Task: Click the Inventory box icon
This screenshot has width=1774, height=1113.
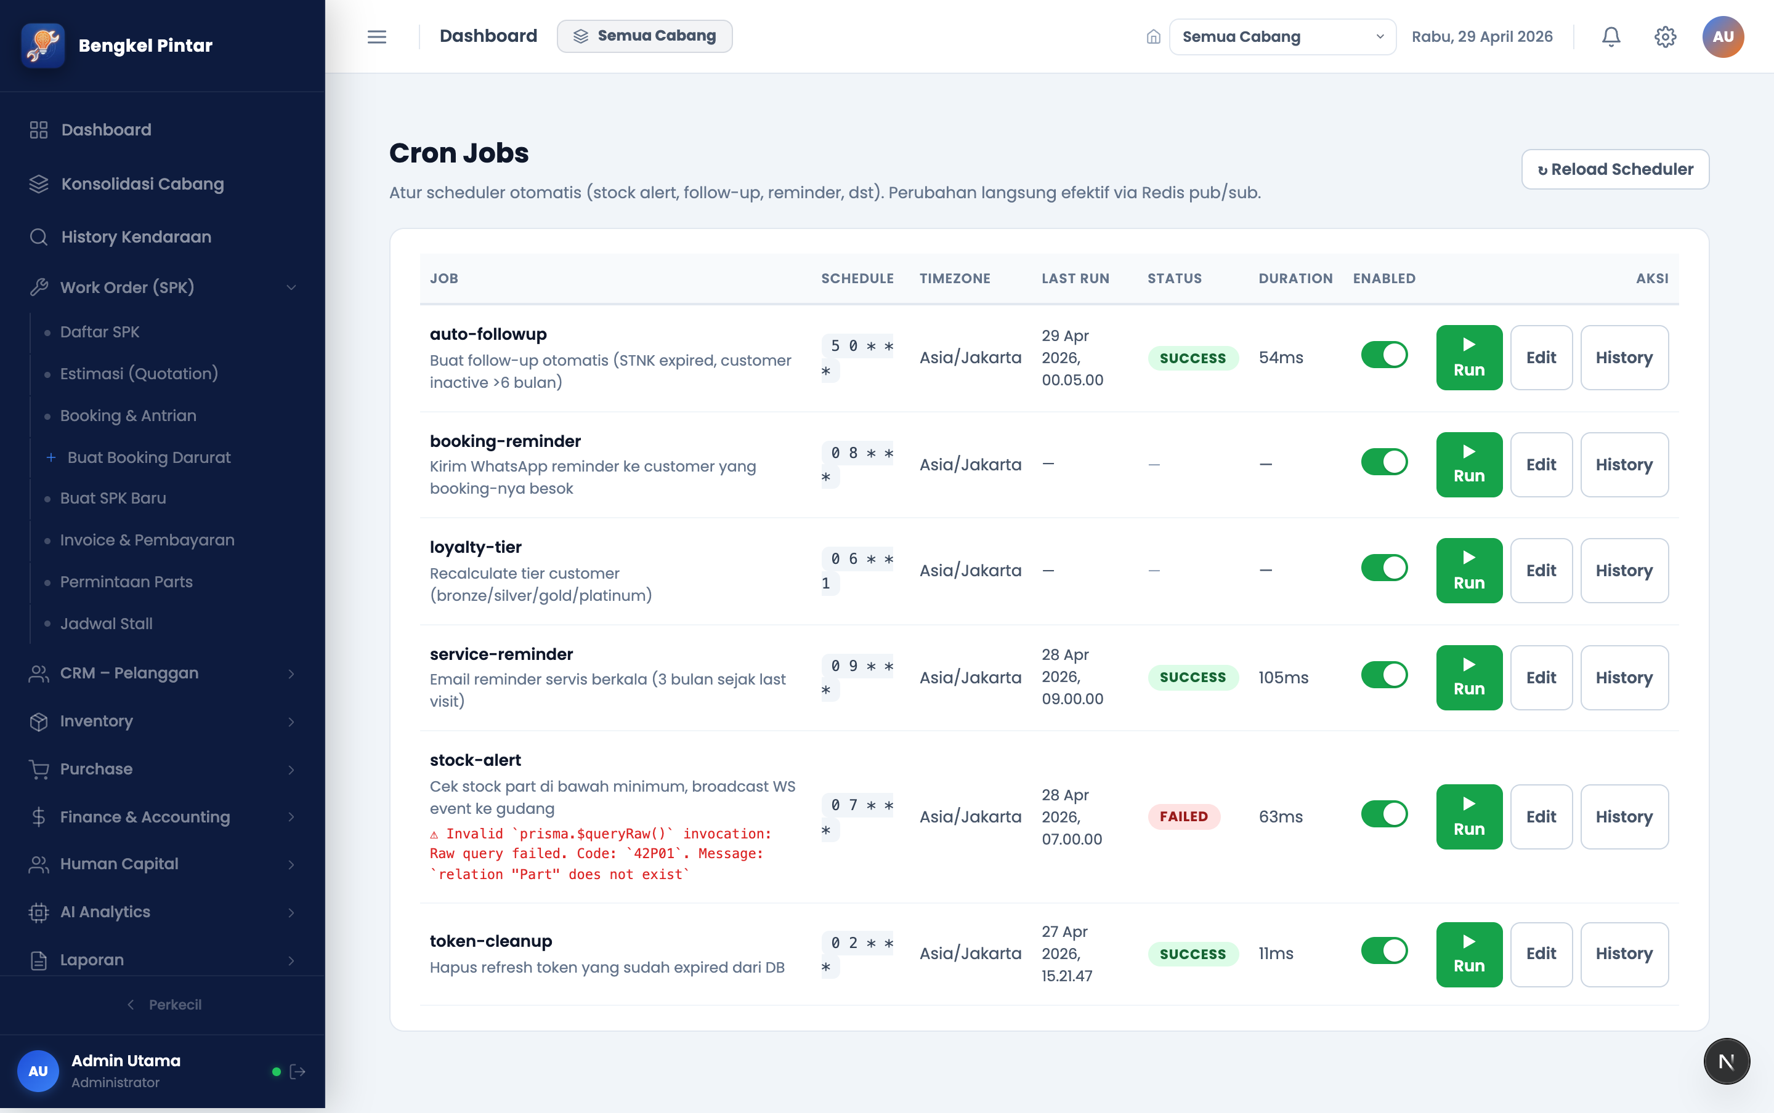Action: [38, 721]
